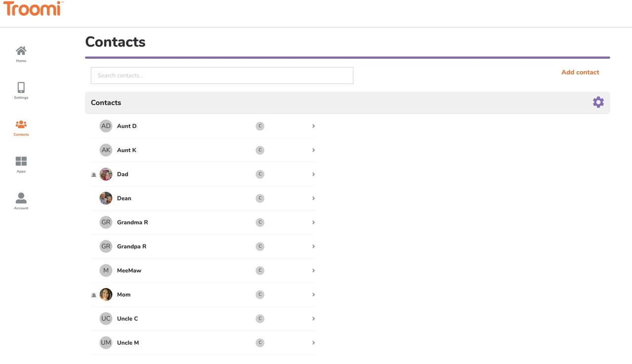Click the emergency alarm icon beside Mom
The width and height of the screenshot is (632, 364).
94,295
